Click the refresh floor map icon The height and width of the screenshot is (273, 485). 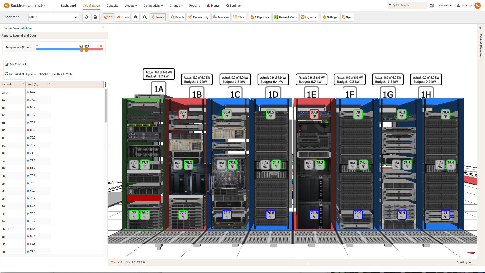coord(86,17)
